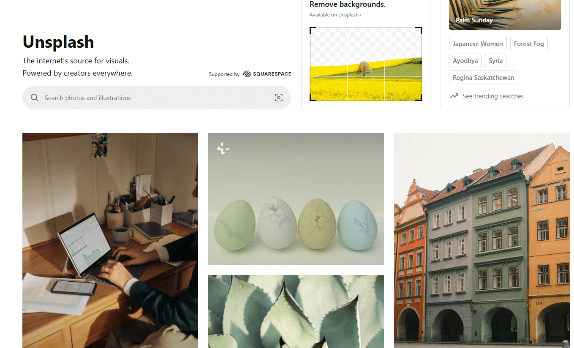
Task: View the colorful townhouses photo
Action: click(x=482, y=240)
